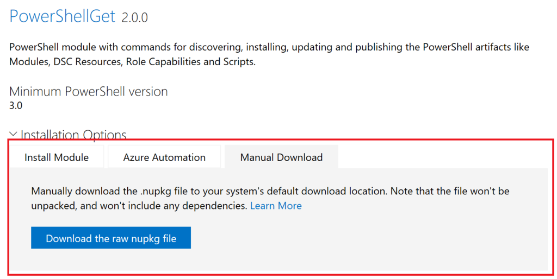557x279 pixels.
Task: Open the Azure Automation tab
Action: coord(164,157)
